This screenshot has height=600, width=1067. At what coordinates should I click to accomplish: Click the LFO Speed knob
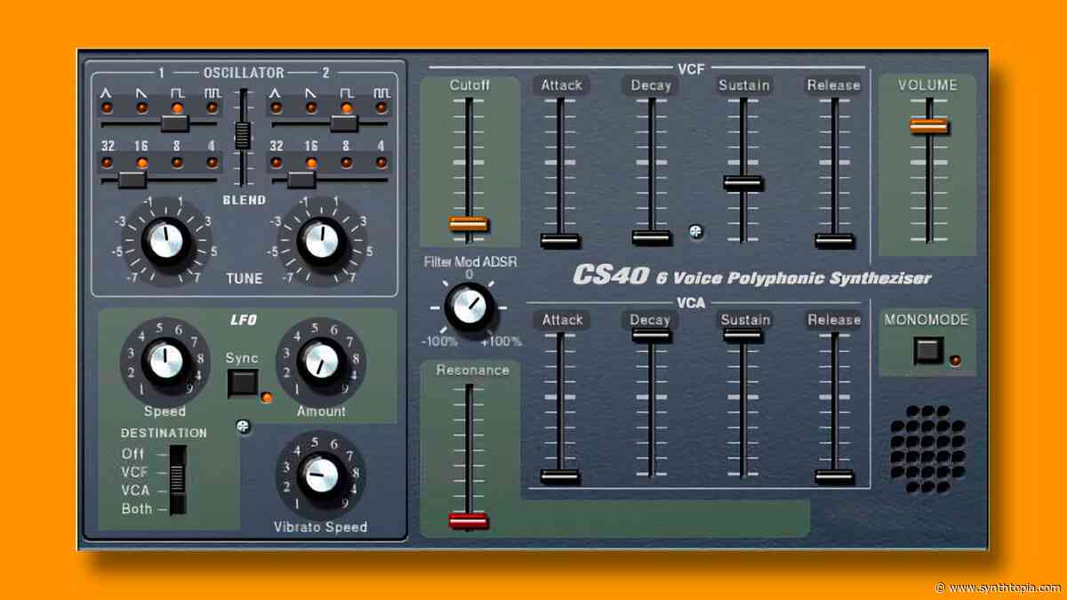point(164,361)
